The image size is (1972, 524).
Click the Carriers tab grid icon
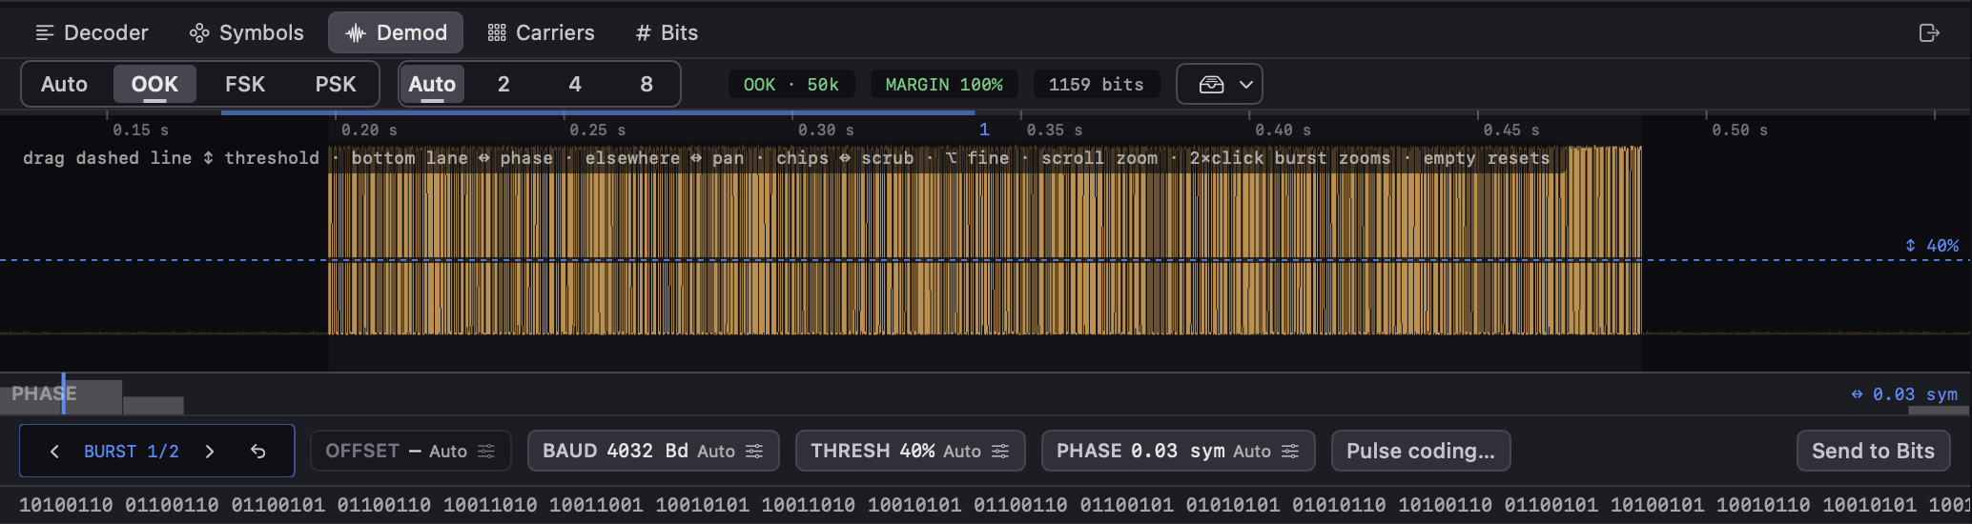(x=497, y=33)
